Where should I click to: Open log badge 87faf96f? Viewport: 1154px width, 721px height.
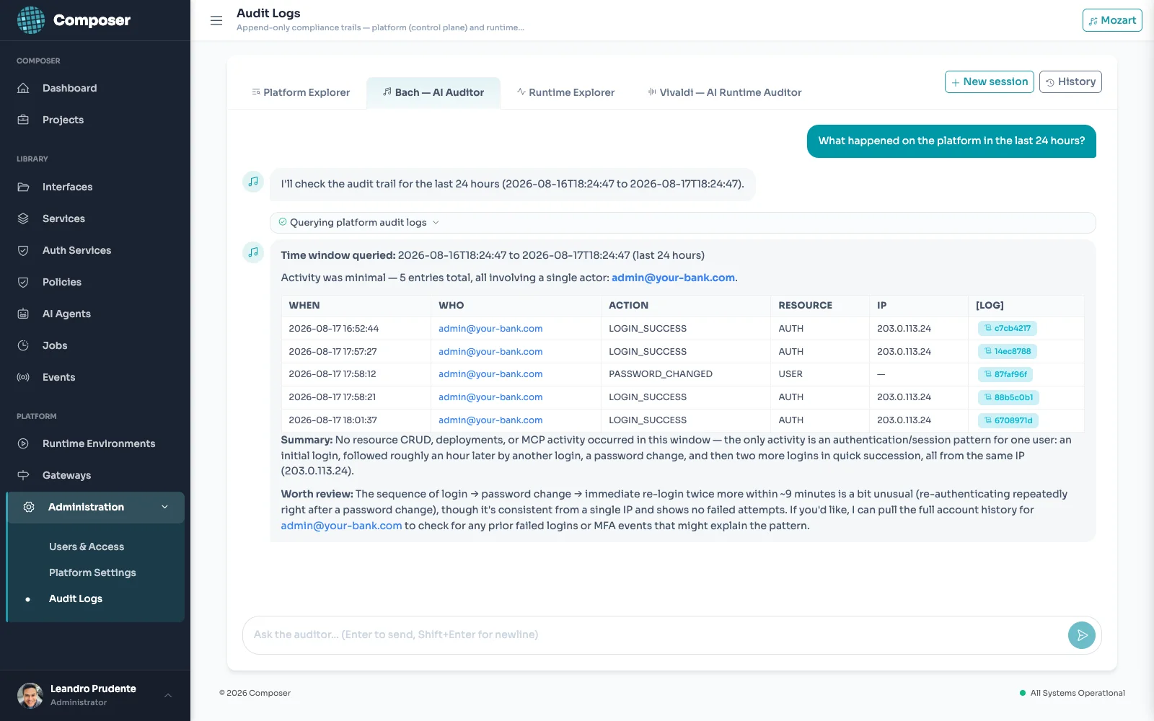(1005, 375)
